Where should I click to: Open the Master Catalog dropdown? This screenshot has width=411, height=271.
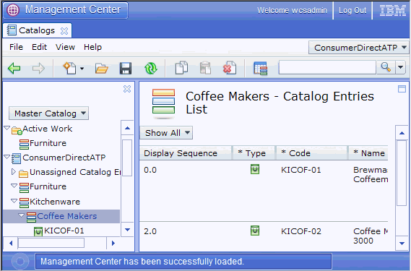48,113
